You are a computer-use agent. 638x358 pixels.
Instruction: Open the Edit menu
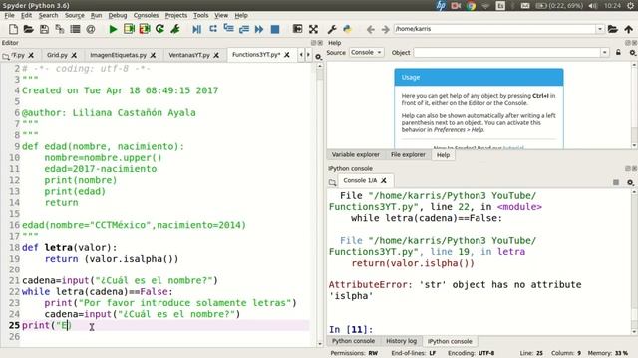(26, 16)
